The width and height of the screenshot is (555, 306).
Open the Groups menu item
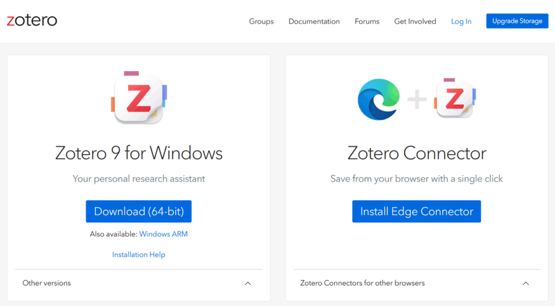[x=261, y=21]
